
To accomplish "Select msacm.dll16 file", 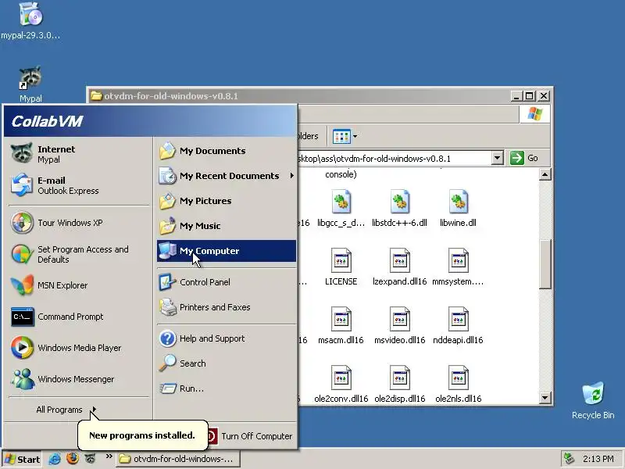I will [341, 326].
